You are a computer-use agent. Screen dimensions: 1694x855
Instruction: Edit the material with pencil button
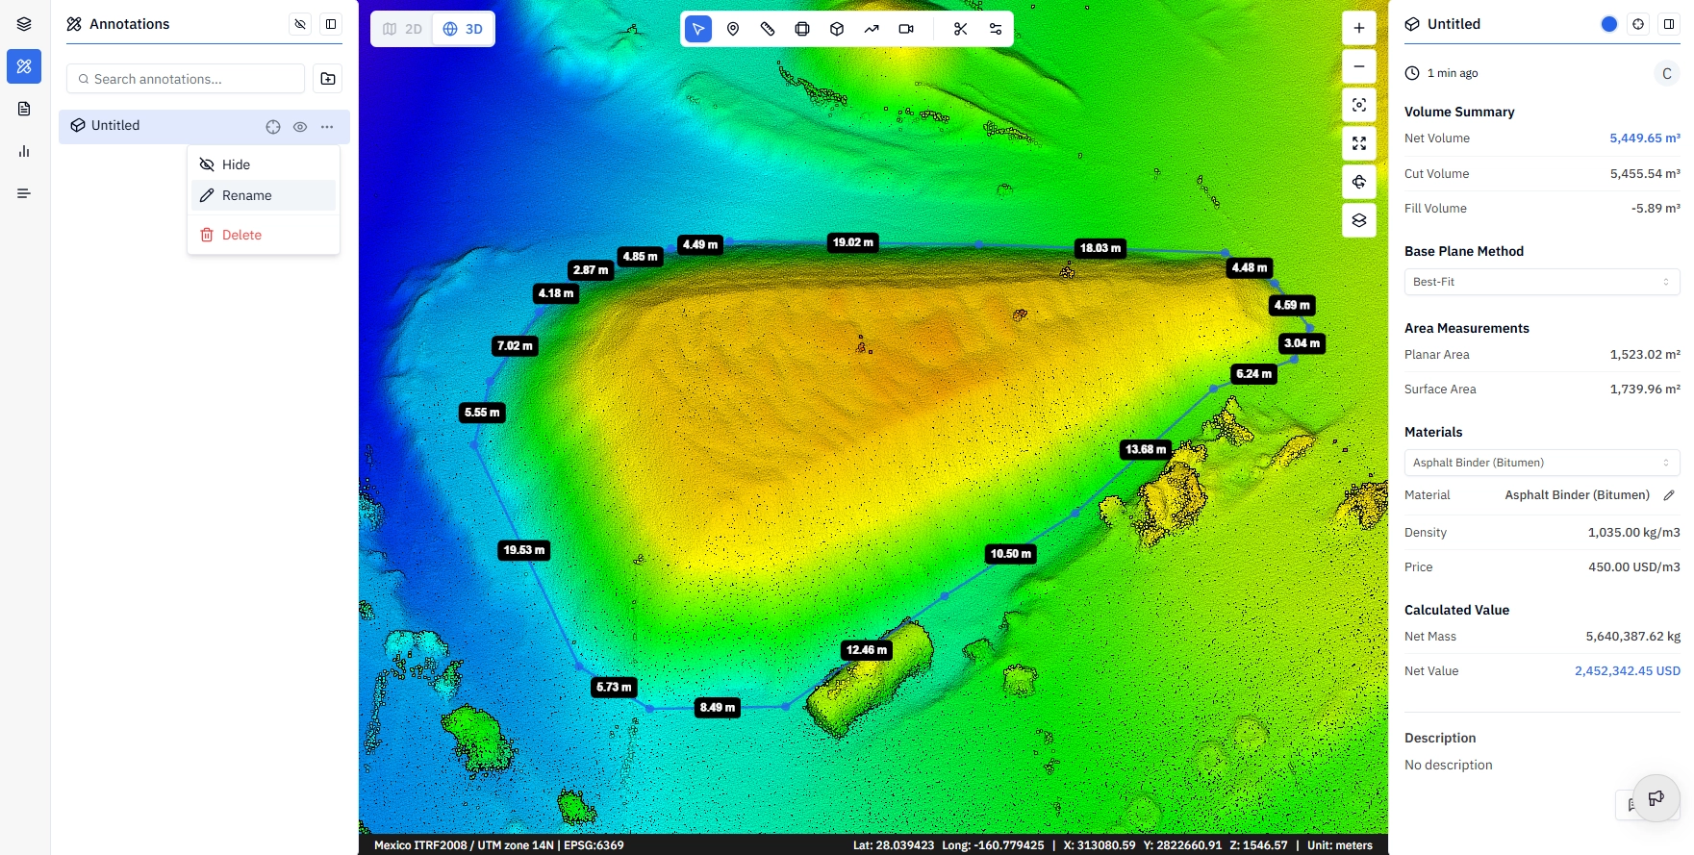pyautogui.click(x=1669, y=495)
